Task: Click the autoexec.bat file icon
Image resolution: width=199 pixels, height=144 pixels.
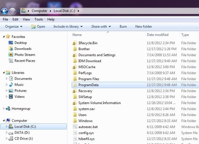Action: point(75,127)
